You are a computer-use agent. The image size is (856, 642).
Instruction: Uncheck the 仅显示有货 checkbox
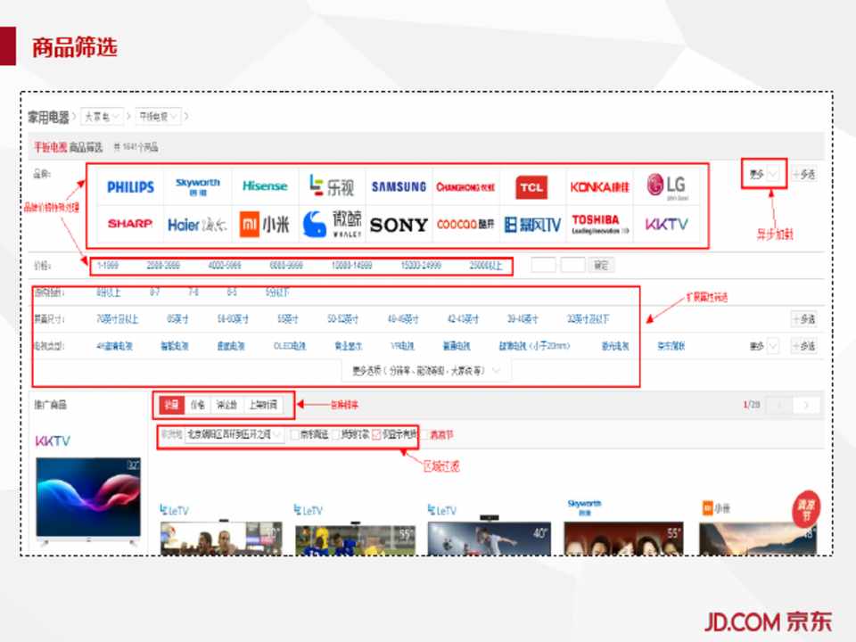[377, 435]
